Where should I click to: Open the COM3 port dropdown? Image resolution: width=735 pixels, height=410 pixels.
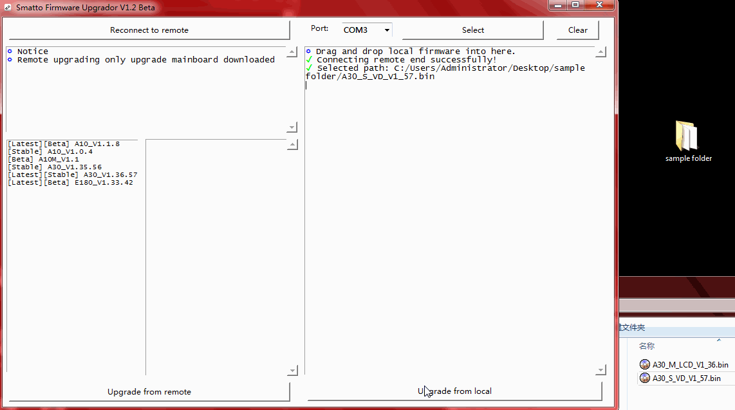(367, 30)
